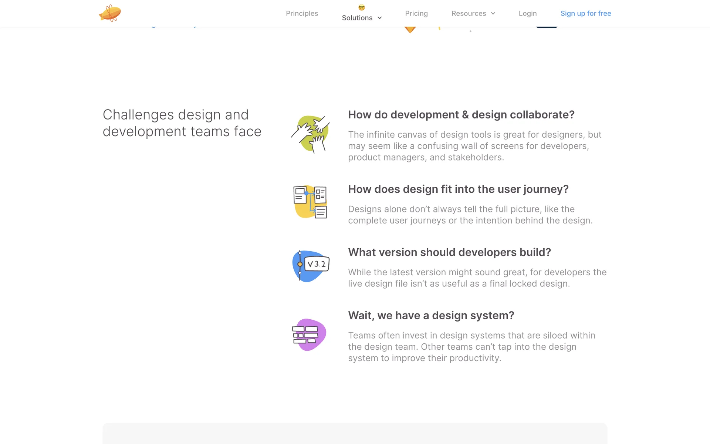Viewport: 710px width, 444px height.
Task: Click Sign up for free
Action: [x=586, y=13]
